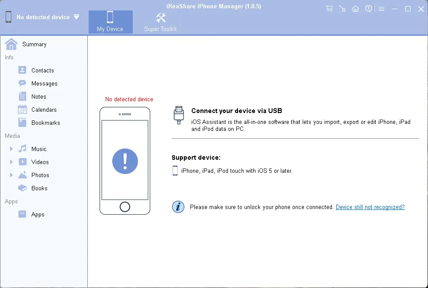Switch to the My Device tab
Viewport: 428px width, 288px height.
pyautogui.click(x=110, y=22)
